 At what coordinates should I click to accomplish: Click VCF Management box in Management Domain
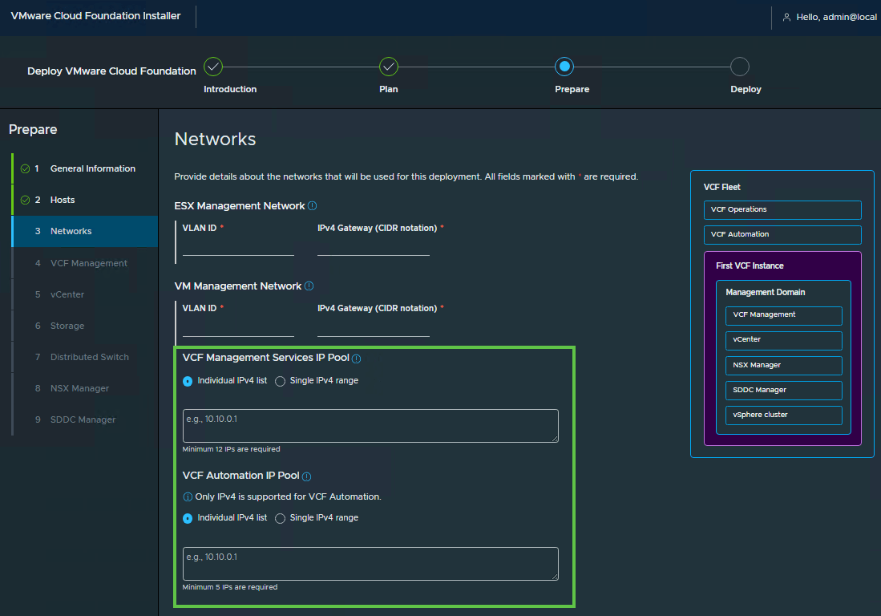[784, 315]
